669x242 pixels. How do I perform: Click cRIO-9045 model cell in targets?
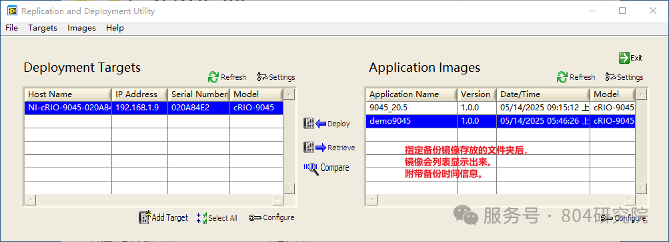coord(256,108)
